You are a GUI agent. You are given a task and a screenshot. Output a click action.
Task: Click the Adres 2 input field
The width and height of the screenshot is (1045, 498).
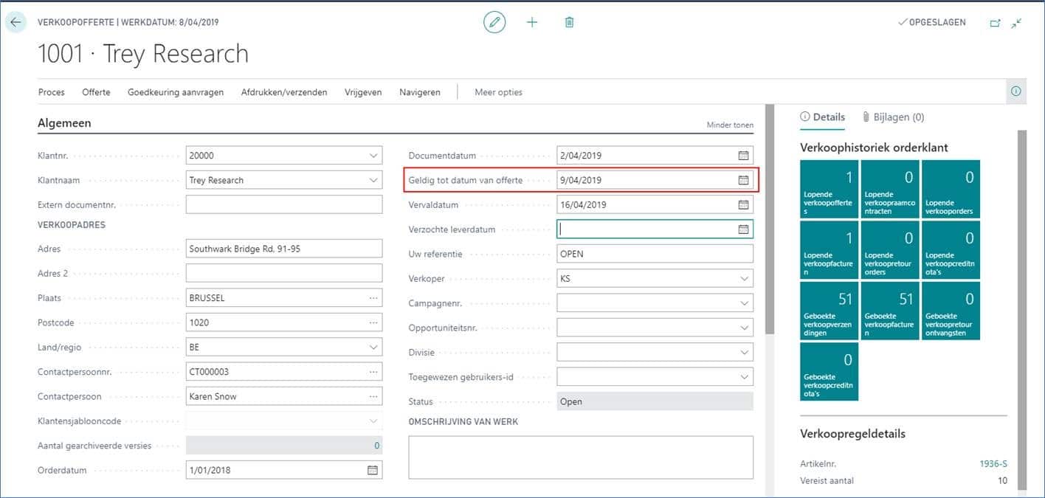tap(284, 273)
